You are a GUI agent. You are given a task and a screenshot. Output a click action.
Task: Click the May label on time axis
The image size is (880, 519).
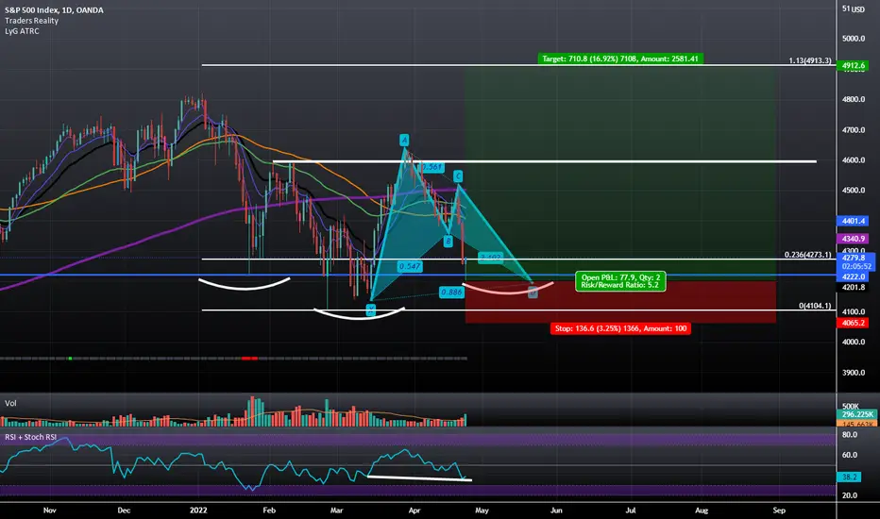pyautogui.click(x=482, y=511)
